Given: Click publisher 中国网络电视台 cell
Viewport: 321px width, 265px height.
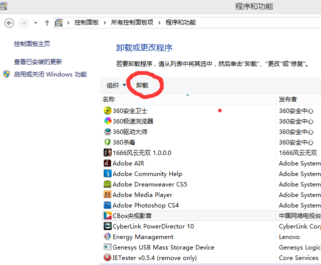Looking at the screenshot, I should pos(299,216).
